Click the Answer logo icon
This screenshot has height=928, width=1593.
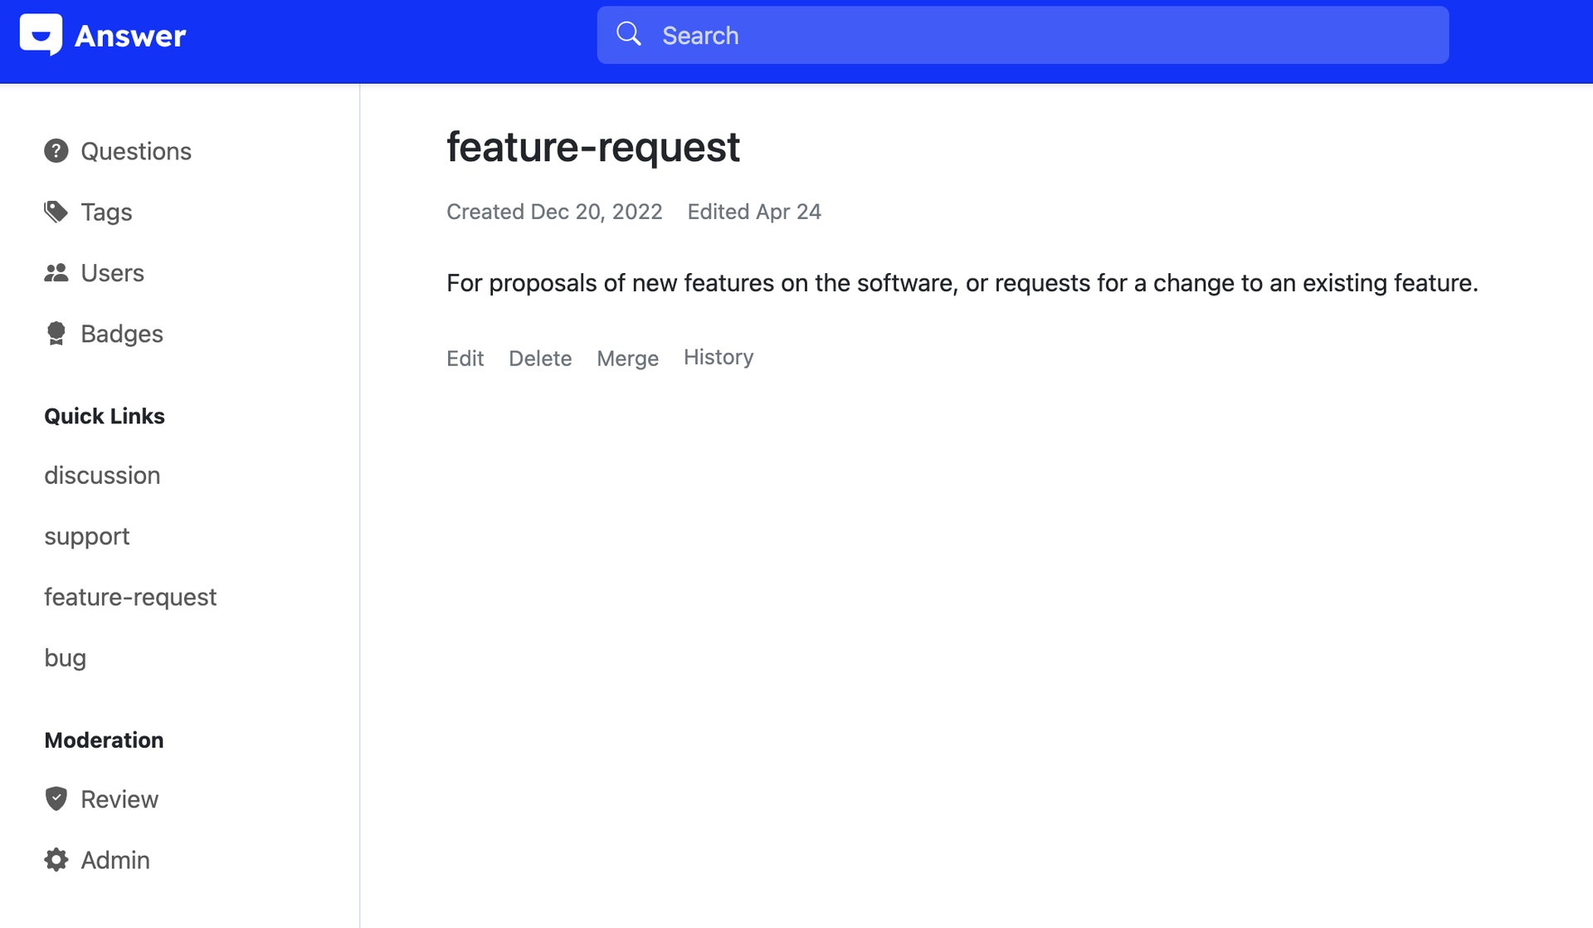pyautogui.click(x=41, y=35)
